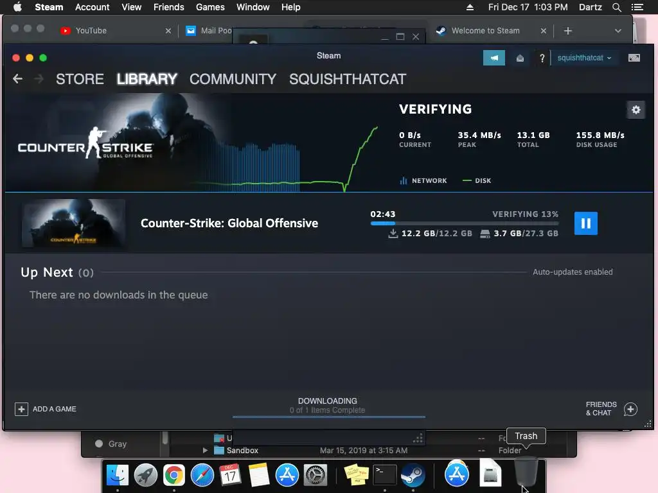
Task: Open the Steam menu bar item
Action: coord(49,7)
